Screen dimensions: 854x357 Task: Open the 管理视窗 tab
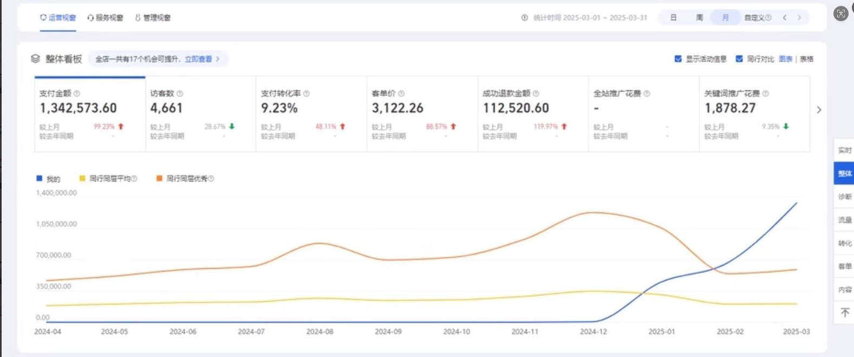pyautogui.click(x=153, y=18)
